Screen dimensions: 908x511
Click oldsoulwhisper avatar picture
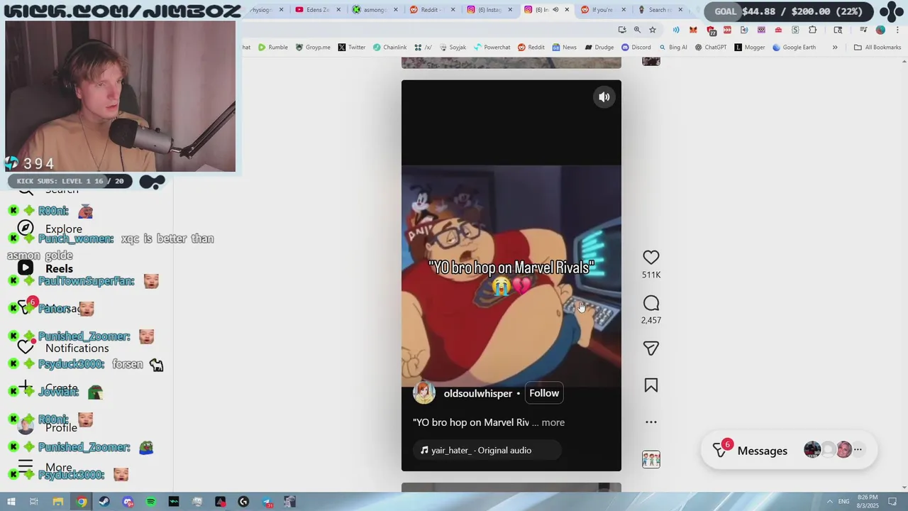(x=424, y=392)
